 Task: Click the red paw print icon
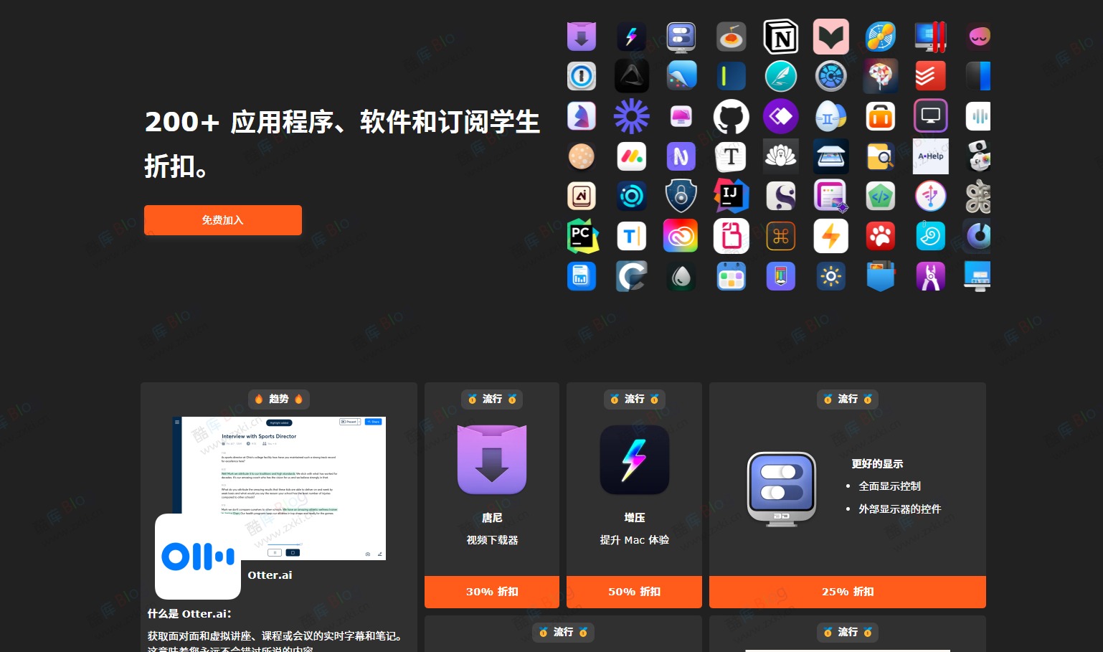click(x=881, y=236)
